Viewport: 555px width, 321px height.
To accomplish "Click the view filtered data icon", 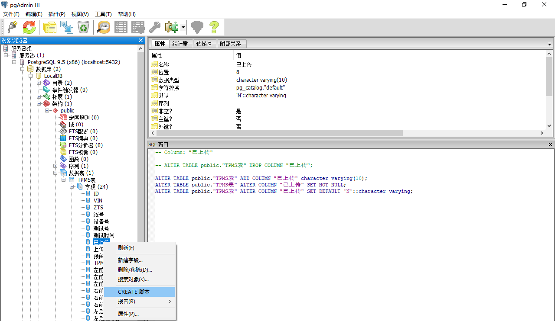I will pyautogui.click(x=138, y=27).
